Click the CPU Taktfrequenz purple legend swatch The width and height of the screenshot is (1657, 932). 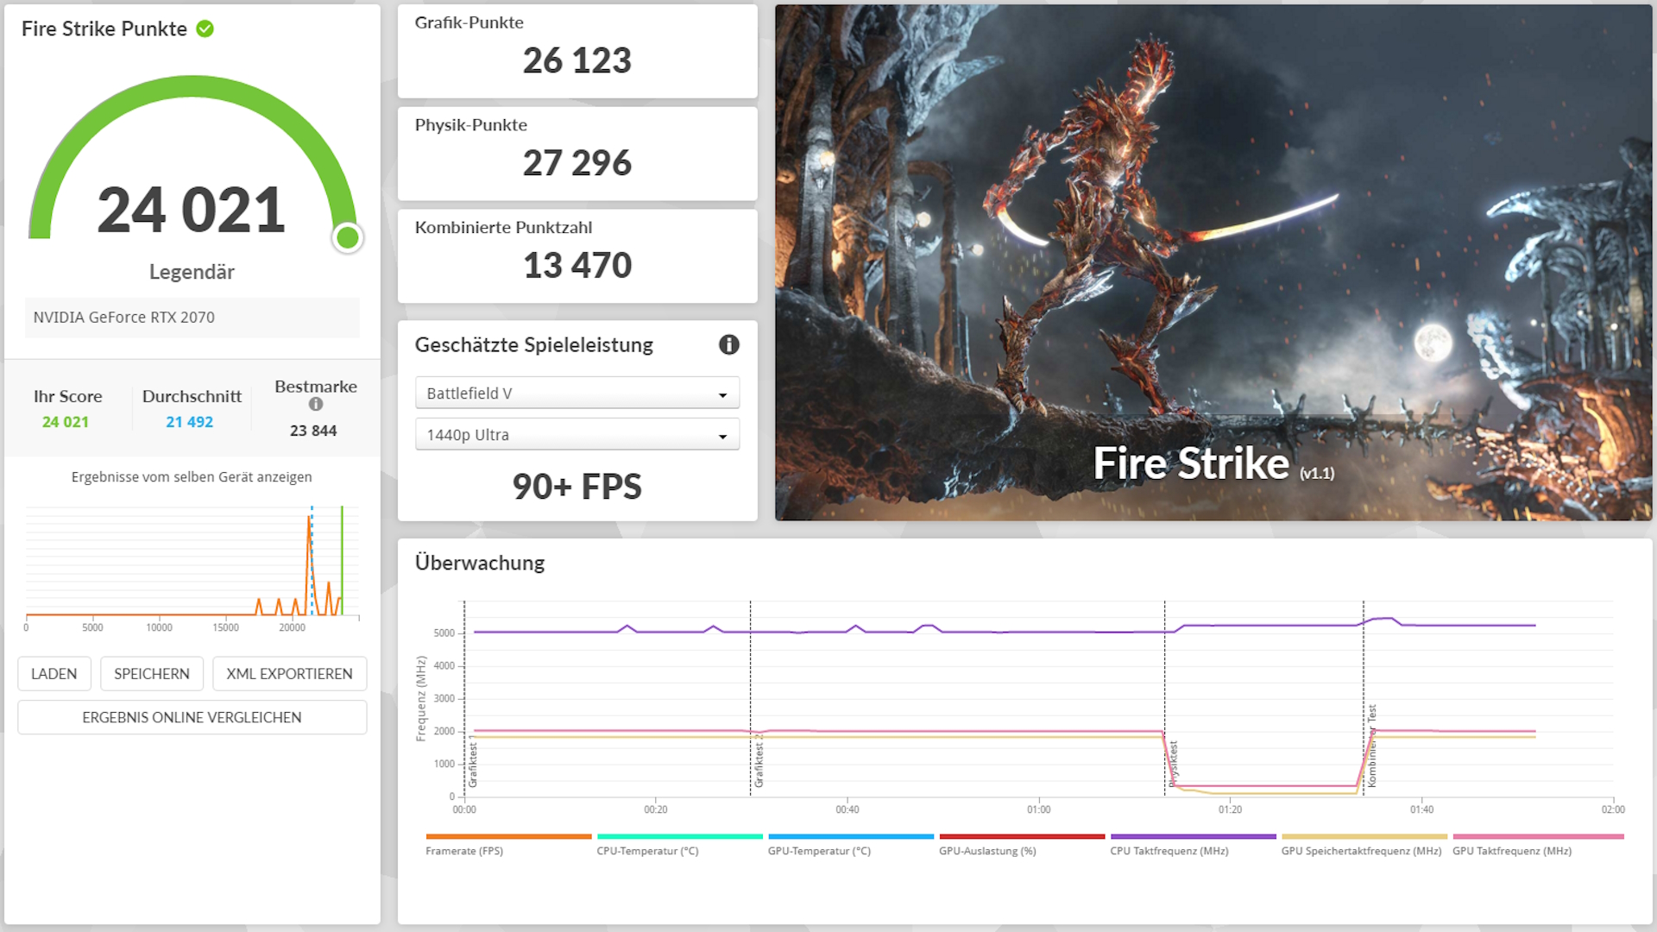(x=1193, y=836)
